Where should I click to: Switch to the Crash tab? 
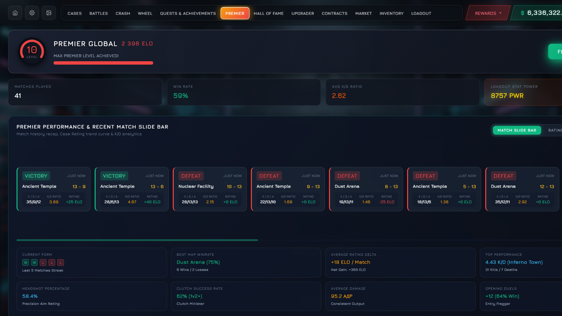tap(123, 13)
